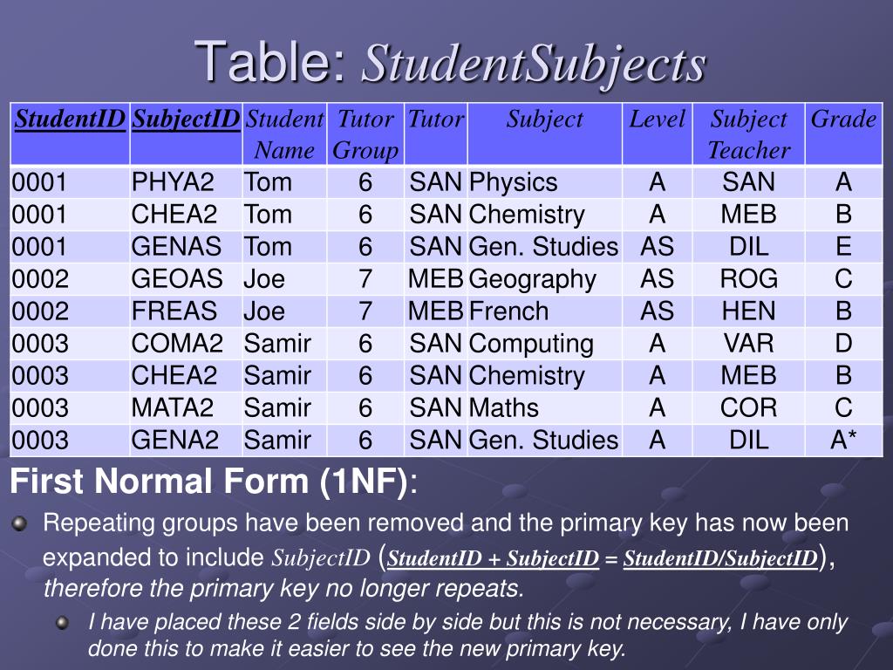Click the Computing subject cell
This screenshot has width=893, height=670.
(x=544, y=344)
